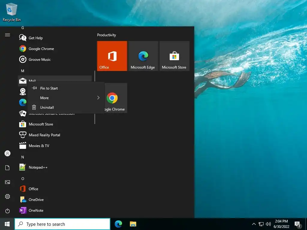Click the Office tile in Productivity group
Viewport: 307px width, 230px height.
(112, 56)
